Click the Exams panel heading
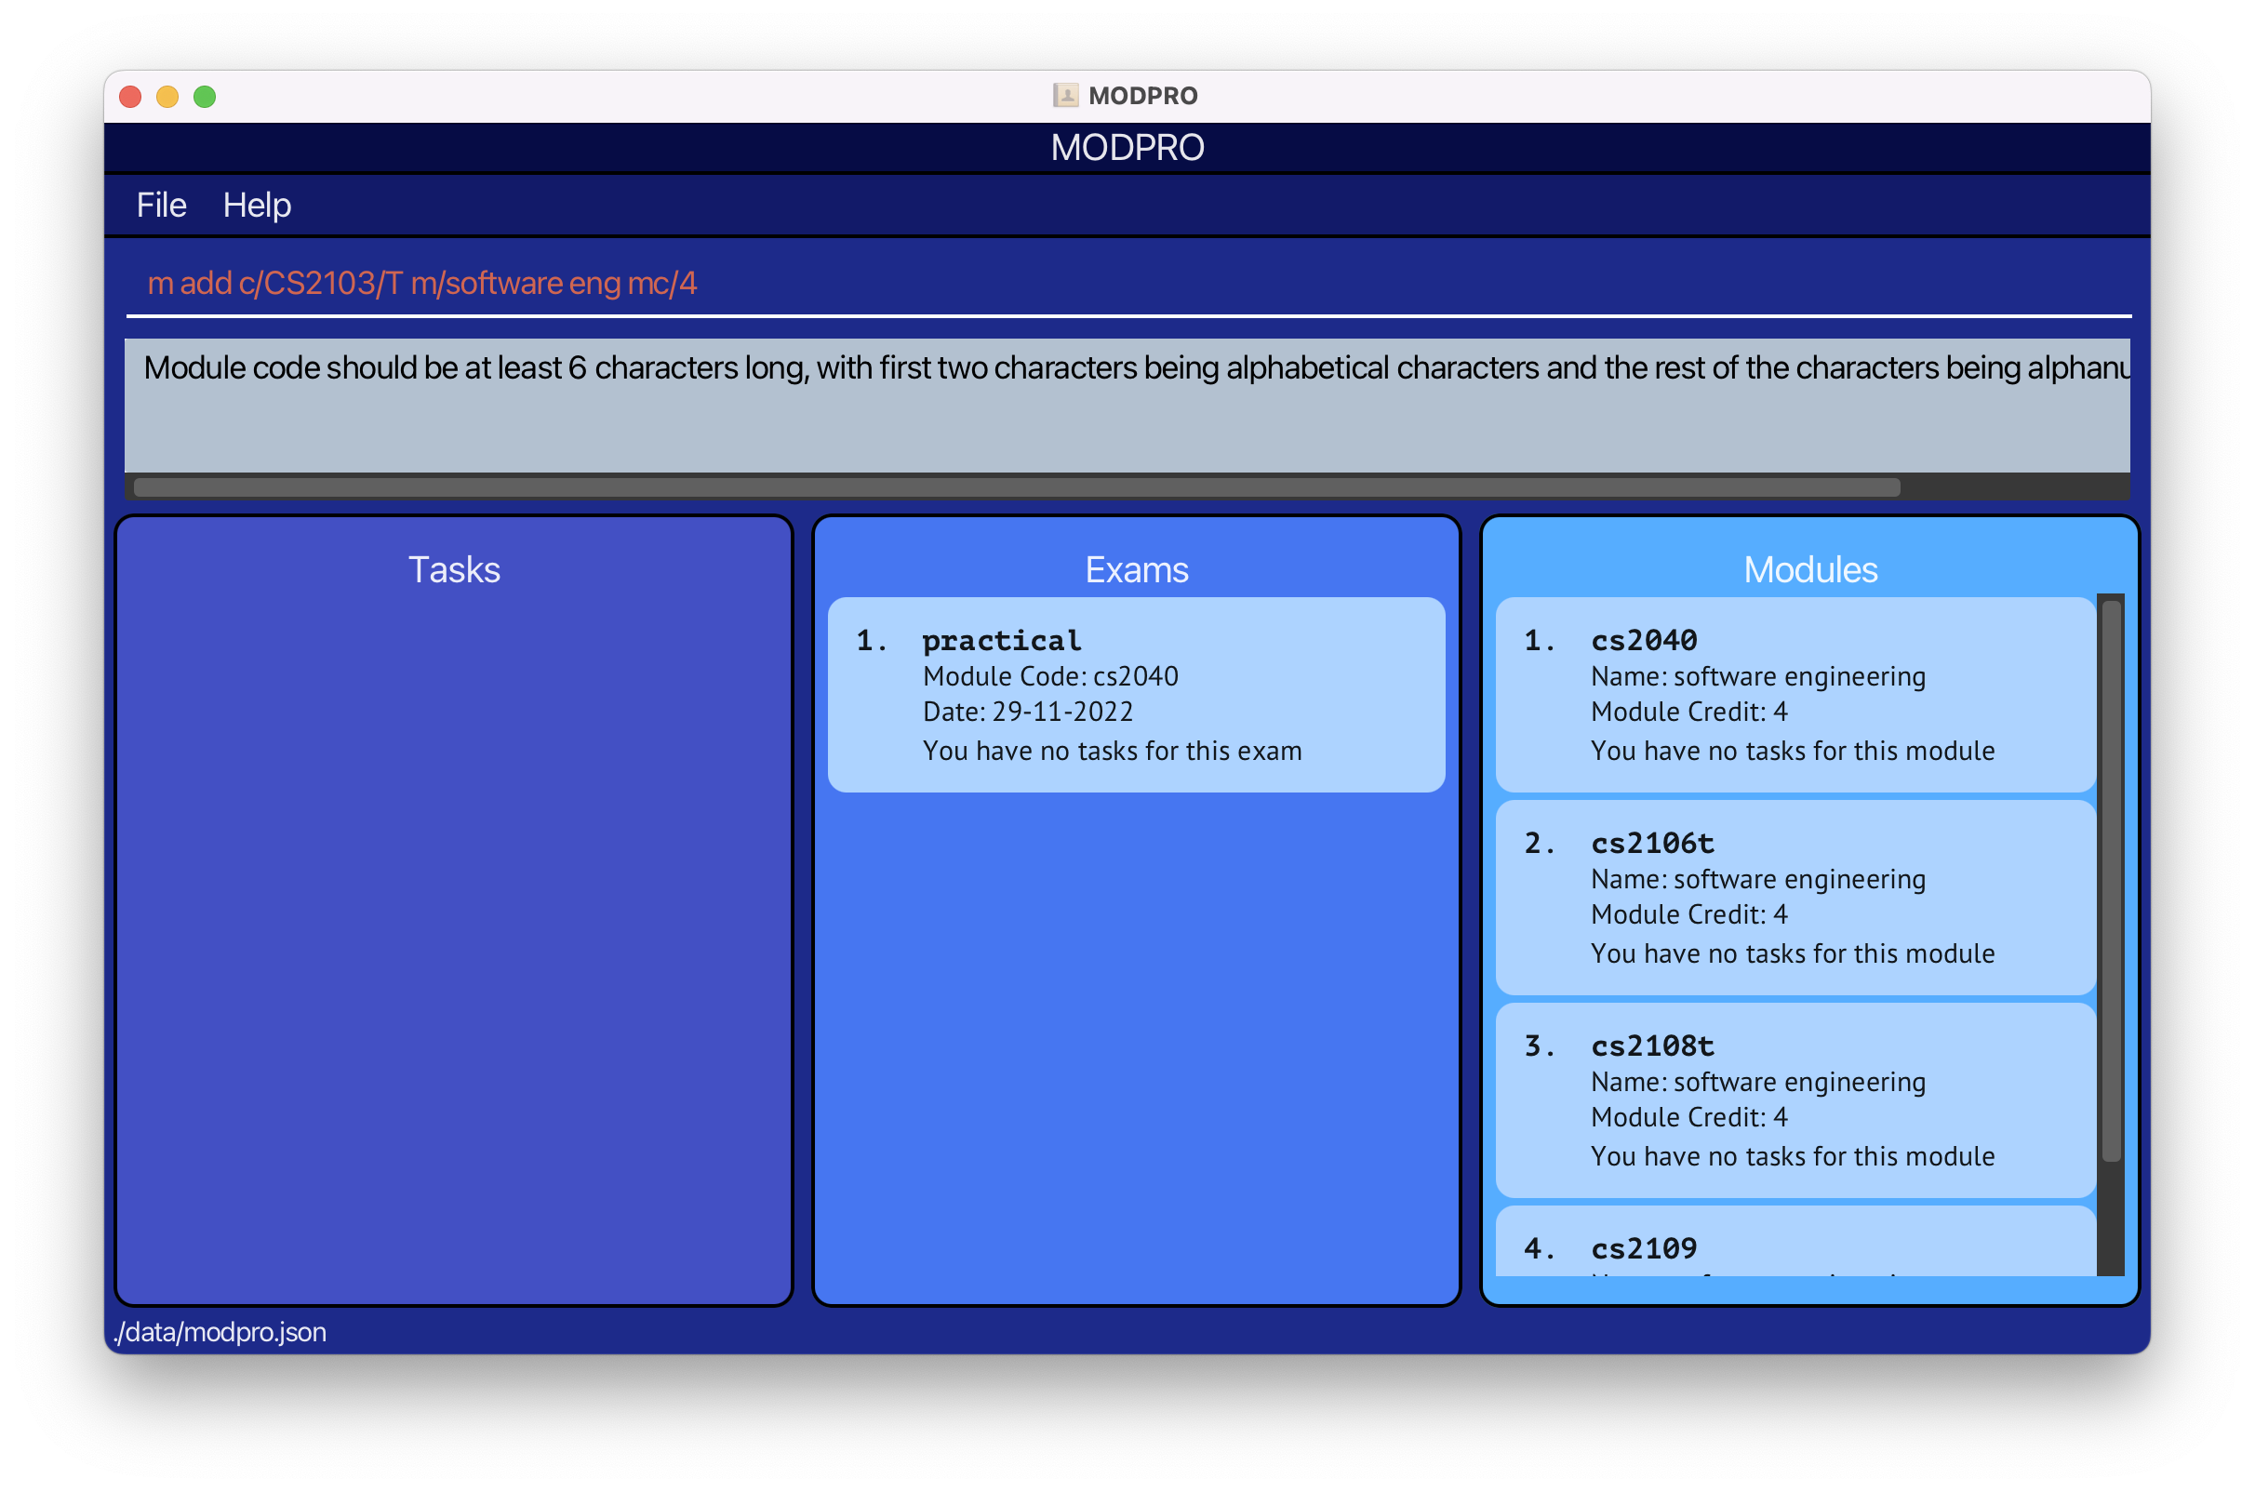Image resolution: width=2255 pixels, height=1492 pixels. tap(1136, 570)
